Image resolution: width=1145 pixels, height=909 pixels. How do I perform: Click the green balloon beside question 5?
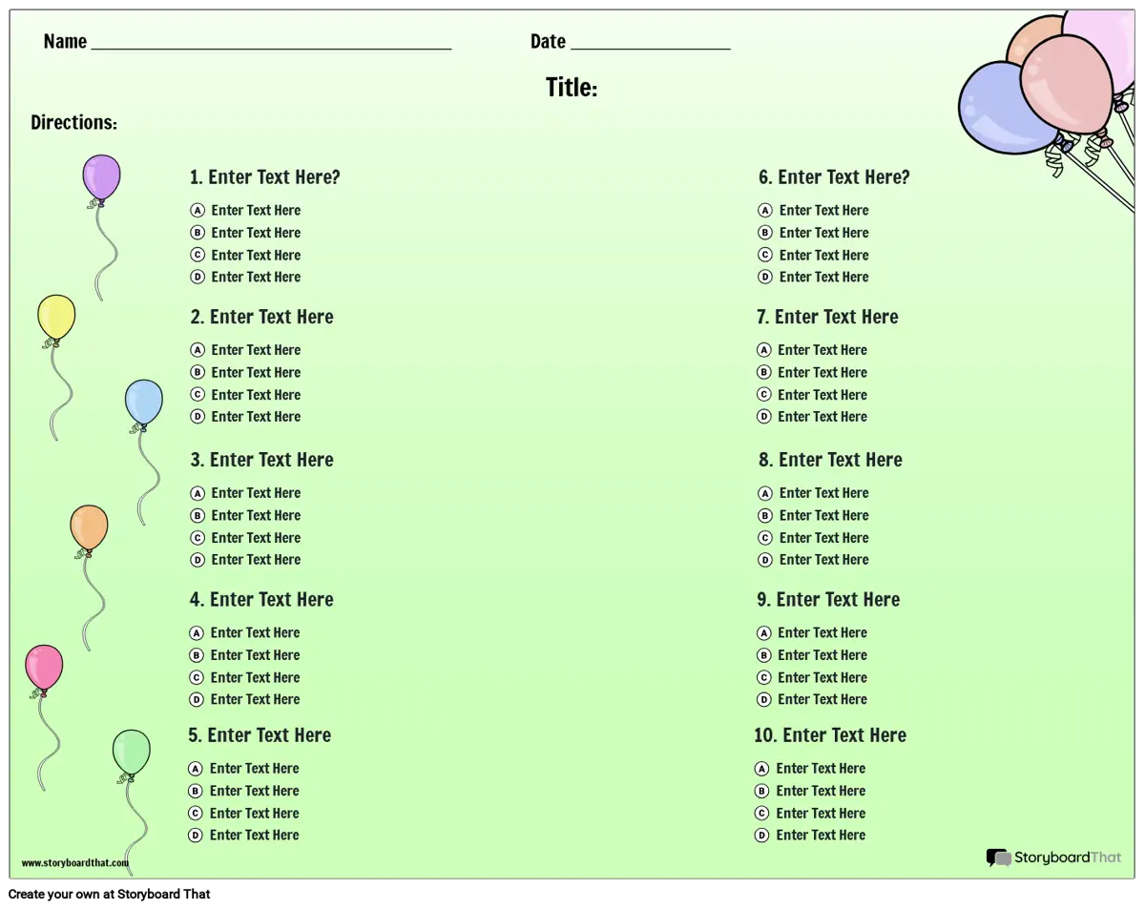point(132,752)
